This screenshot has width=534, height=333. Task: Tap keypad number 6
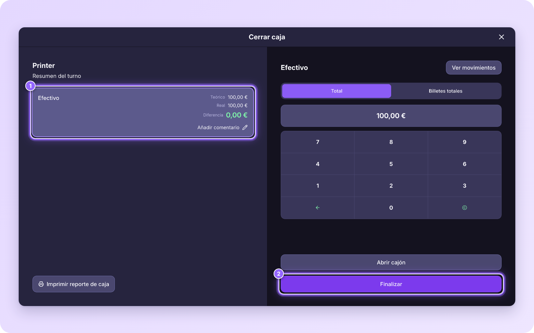[x=465, y=164]
